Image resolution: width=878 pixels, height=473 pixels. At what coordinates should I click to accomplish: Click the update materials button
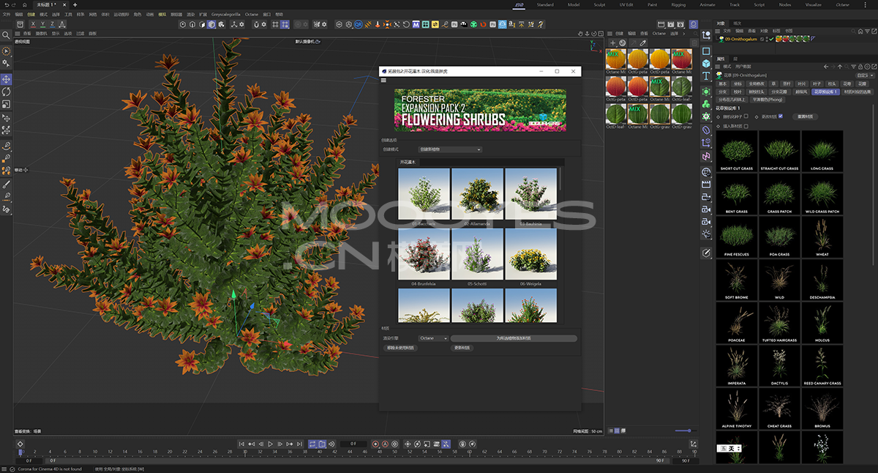point(462,348)
